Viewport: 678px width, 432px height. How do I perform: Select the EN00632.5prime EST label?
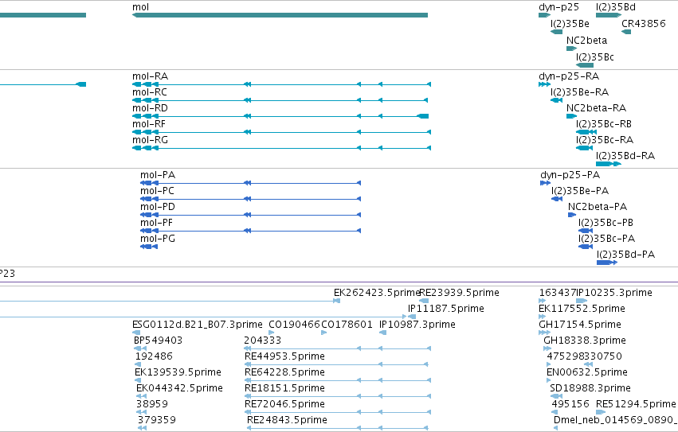pos(587,373)
